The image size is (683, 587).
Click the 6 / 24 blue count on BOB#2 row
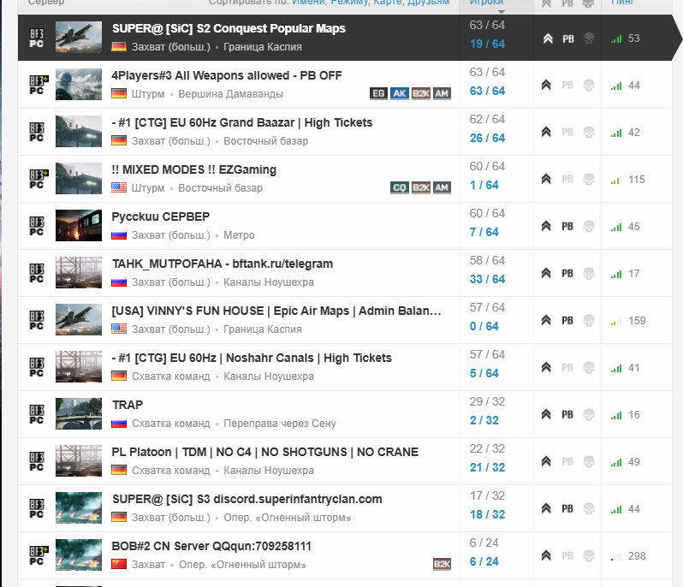pos(484,561)
